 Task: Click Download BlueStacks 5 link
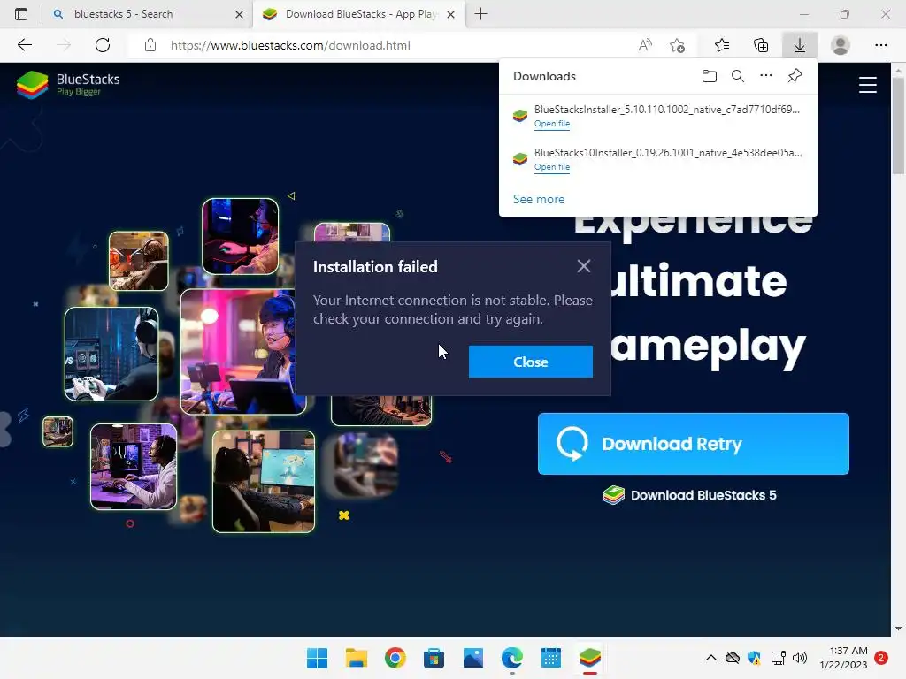coord(690,495)
